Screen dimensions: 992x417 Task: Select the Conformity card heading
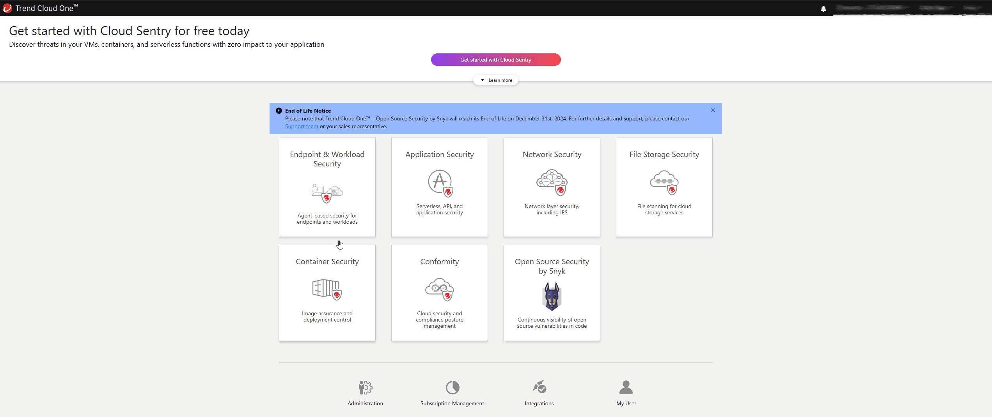coord(439,262)
